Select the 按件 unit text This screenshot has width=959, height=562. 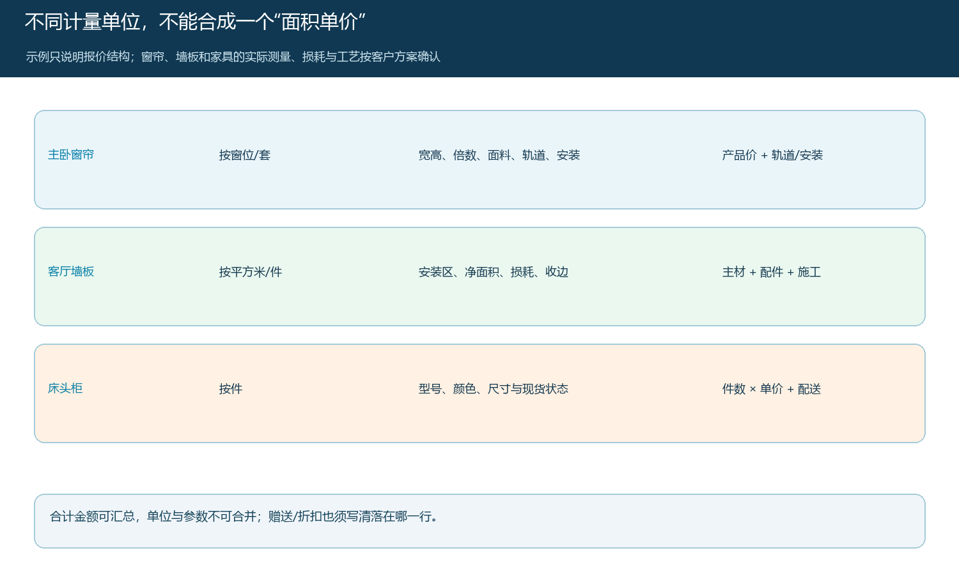click(x=231, y=389)
